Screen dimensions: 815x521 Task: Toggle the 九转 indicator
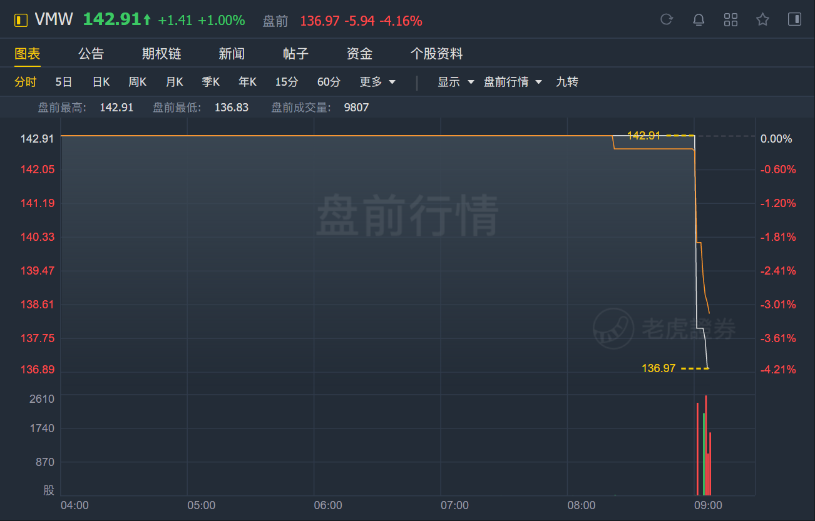point(567,82)
